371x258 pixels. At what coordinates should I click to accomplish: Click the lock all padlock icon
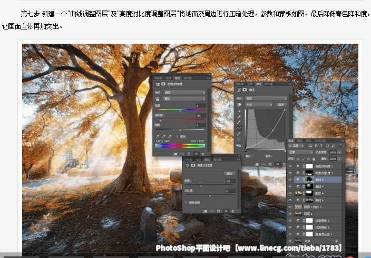point(314,159)
